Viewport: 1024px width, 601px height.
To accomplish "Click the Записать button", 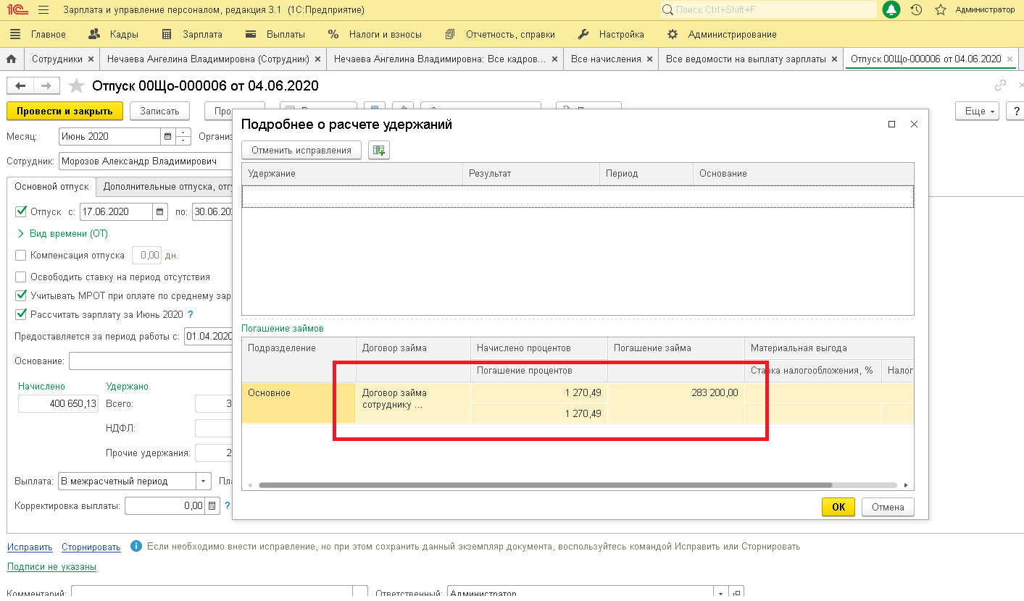I will [159, 112].
